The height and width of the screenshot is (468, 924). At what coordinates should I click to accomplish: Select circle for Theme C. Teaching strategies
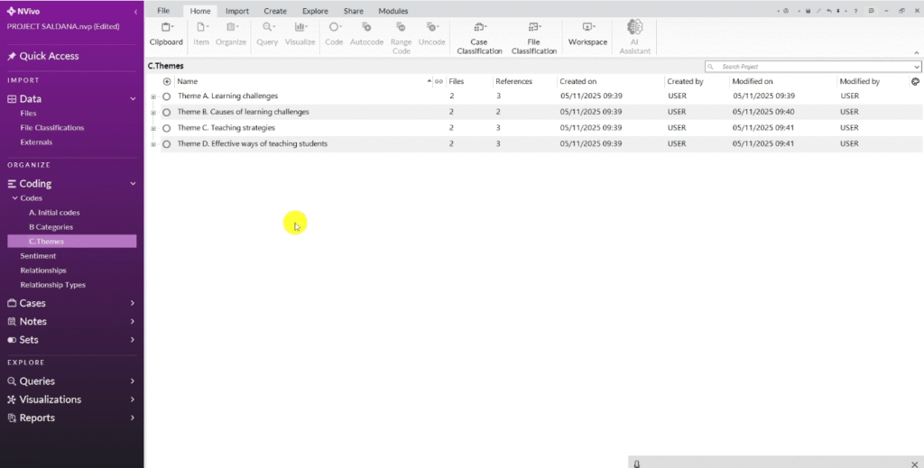[167, 128]
